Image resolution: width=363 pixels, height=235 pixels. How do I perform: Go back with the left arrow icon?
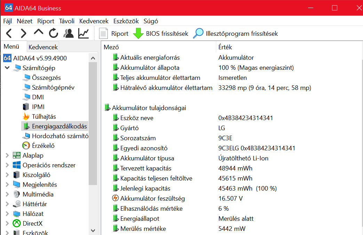click(x=9, y=34)
